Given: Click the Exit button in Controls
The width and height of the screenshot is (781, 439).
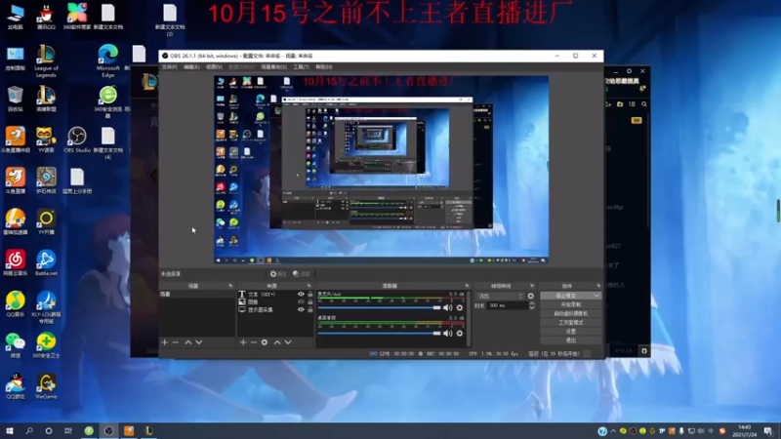Looking at the screenshot, I should point(571,340).
